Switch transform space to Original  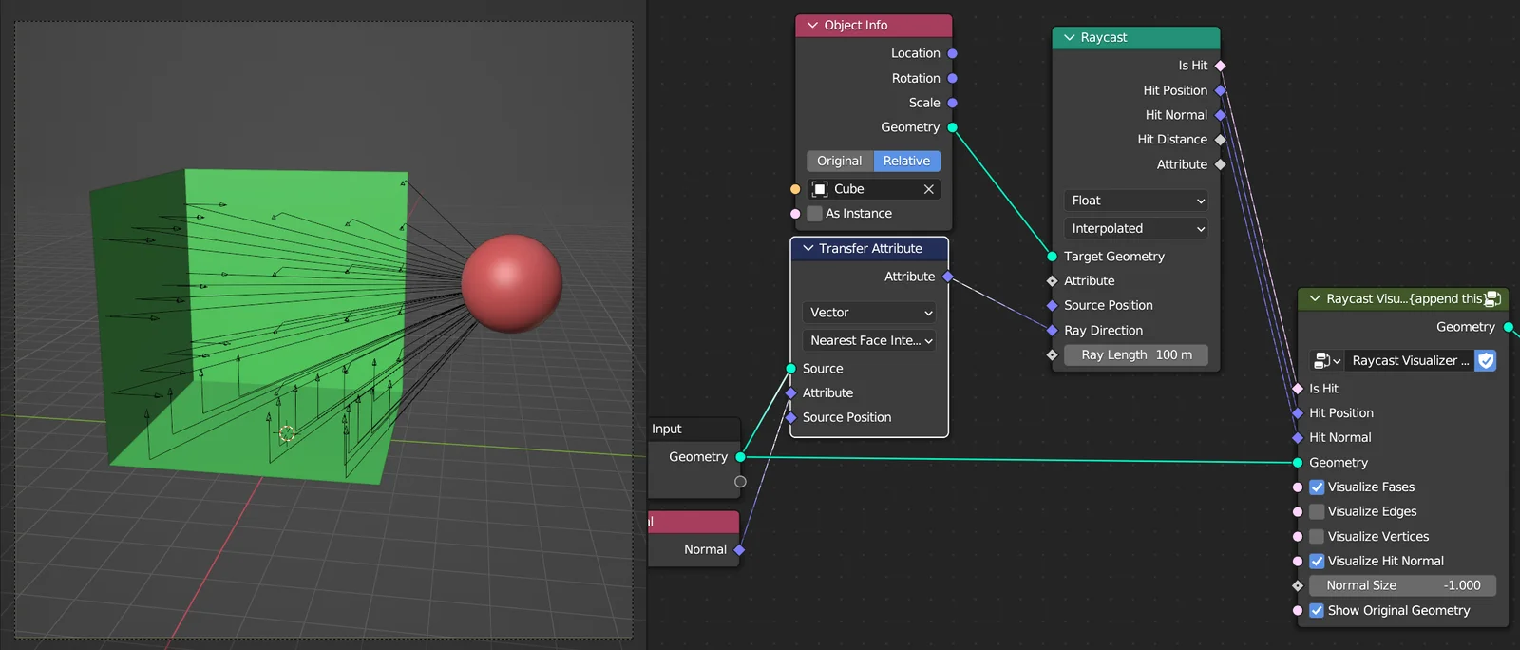840,162
